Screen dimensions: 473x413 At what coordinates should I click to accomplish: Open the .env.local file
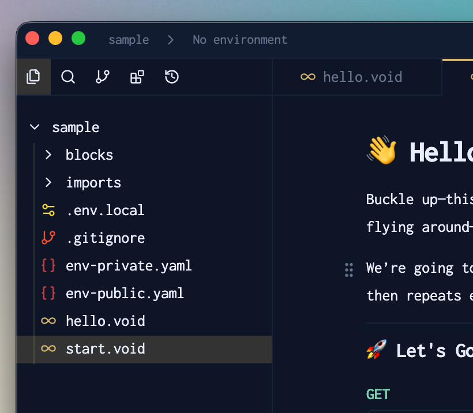click(105, 211)
